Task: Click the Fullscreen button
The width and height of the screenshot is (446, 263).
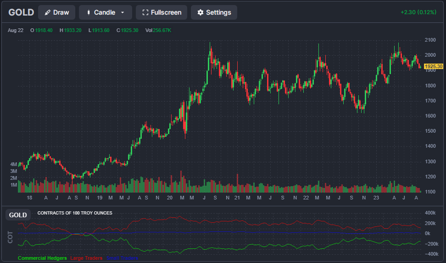Action: (161, 12)
